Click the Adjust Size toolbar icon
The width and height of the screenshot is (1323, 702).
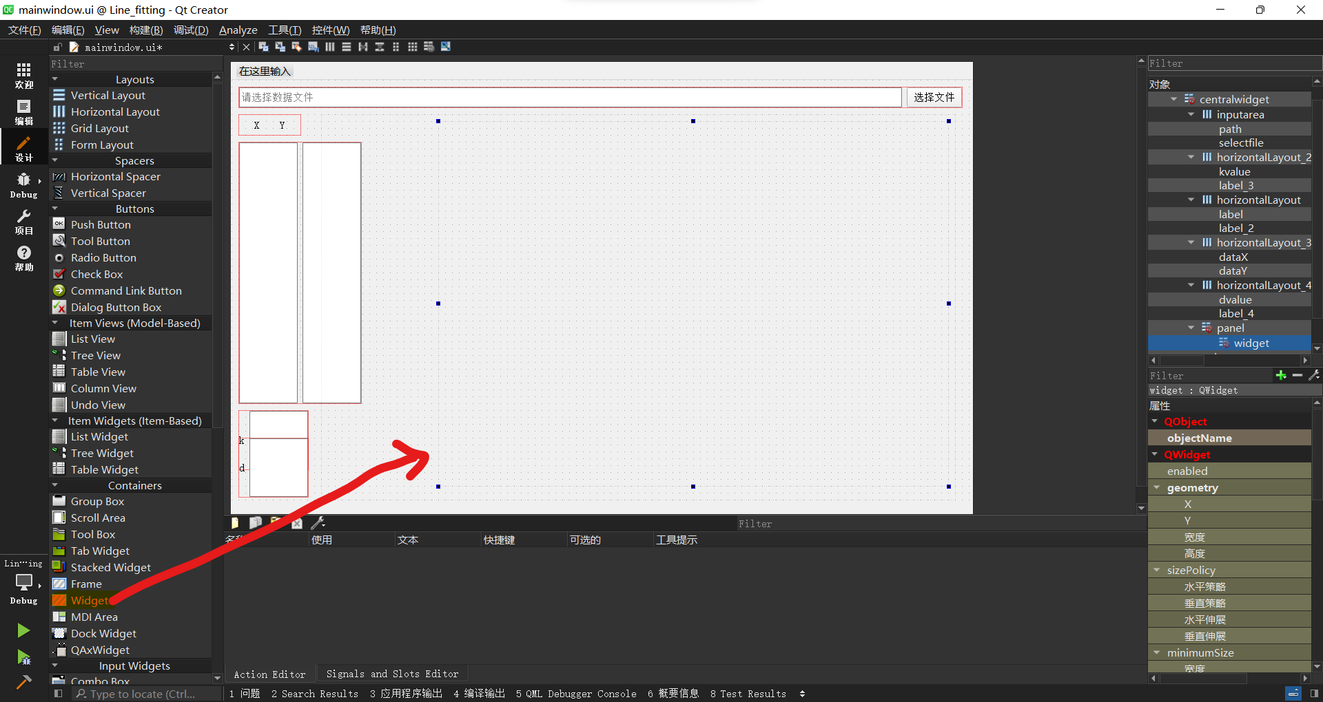(x=446, y=47)
